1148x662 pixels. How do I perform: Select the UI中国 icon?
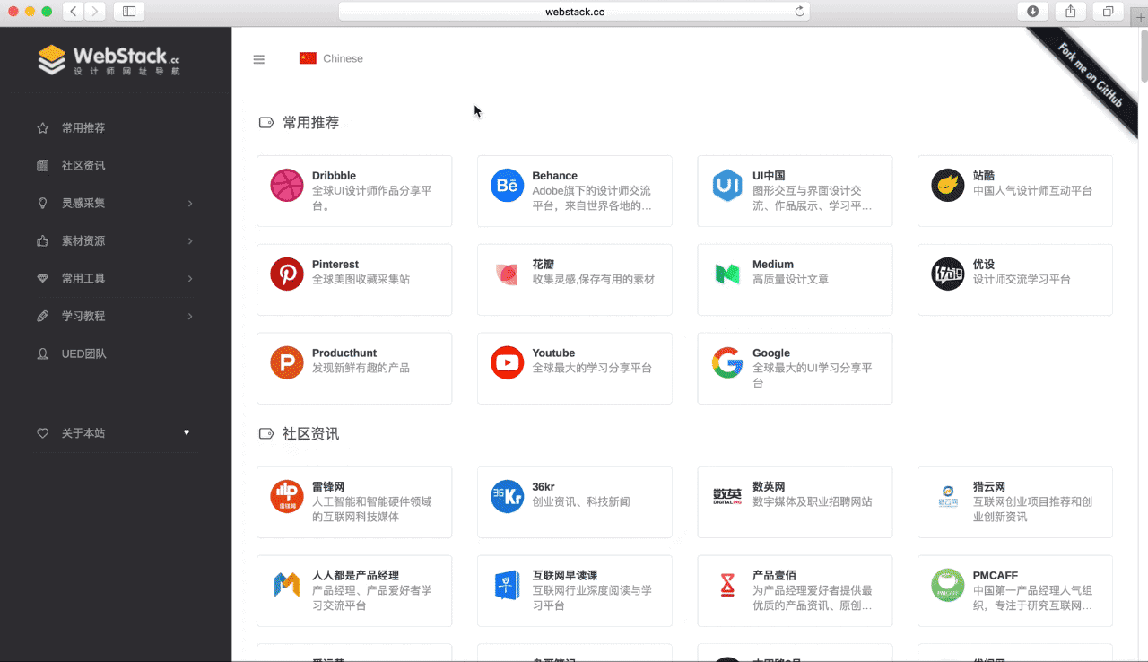click(x=726, y=185)
